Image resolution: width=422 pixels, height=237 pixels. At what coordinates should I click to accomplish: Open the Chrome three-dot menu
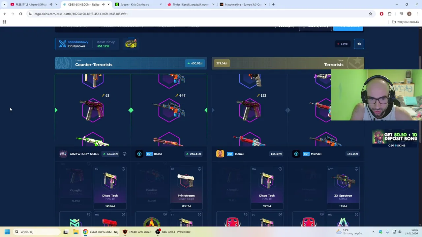point(417,14)
